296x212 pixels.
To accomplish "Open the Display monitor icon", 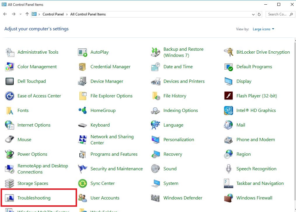I will point(228,81).
